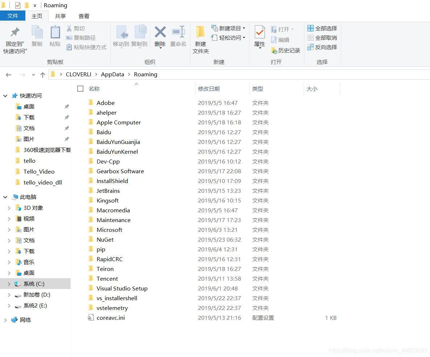Click the Rename icon
The height and width of the screenshot is (357, 430).
point(178,32)
